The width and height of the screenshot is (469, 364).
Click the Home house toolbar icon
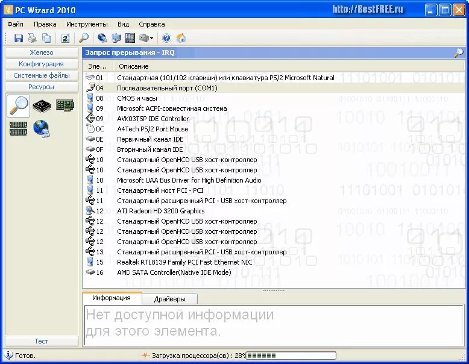[x=181, y=38]
